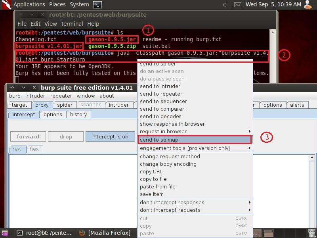The width and height of the screenshot is (317, 238).
Task: Open terminal File menu
Action: (x=22, y=24)
